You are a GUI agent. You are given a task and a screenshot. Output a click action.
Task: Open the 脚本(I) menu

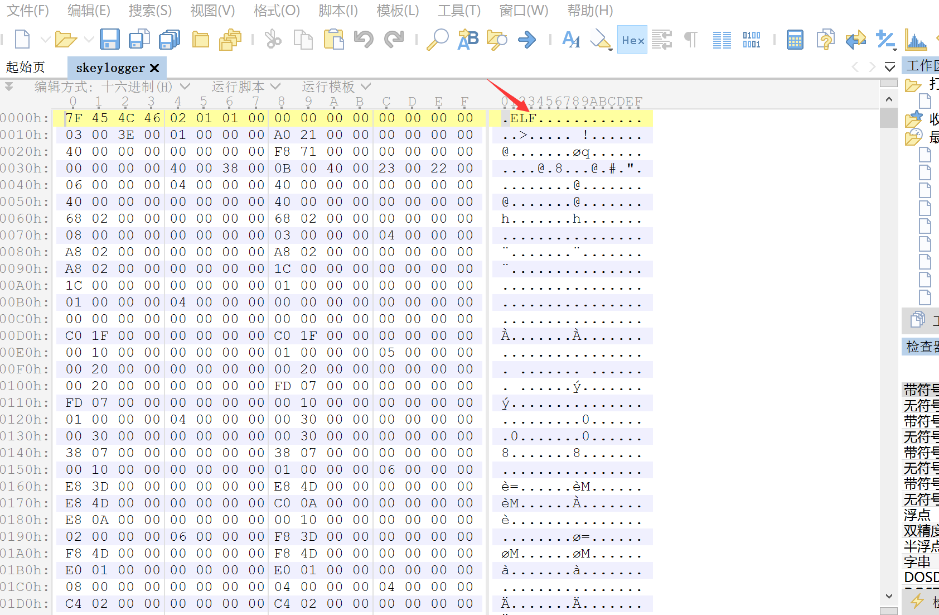tap(338, 10)
